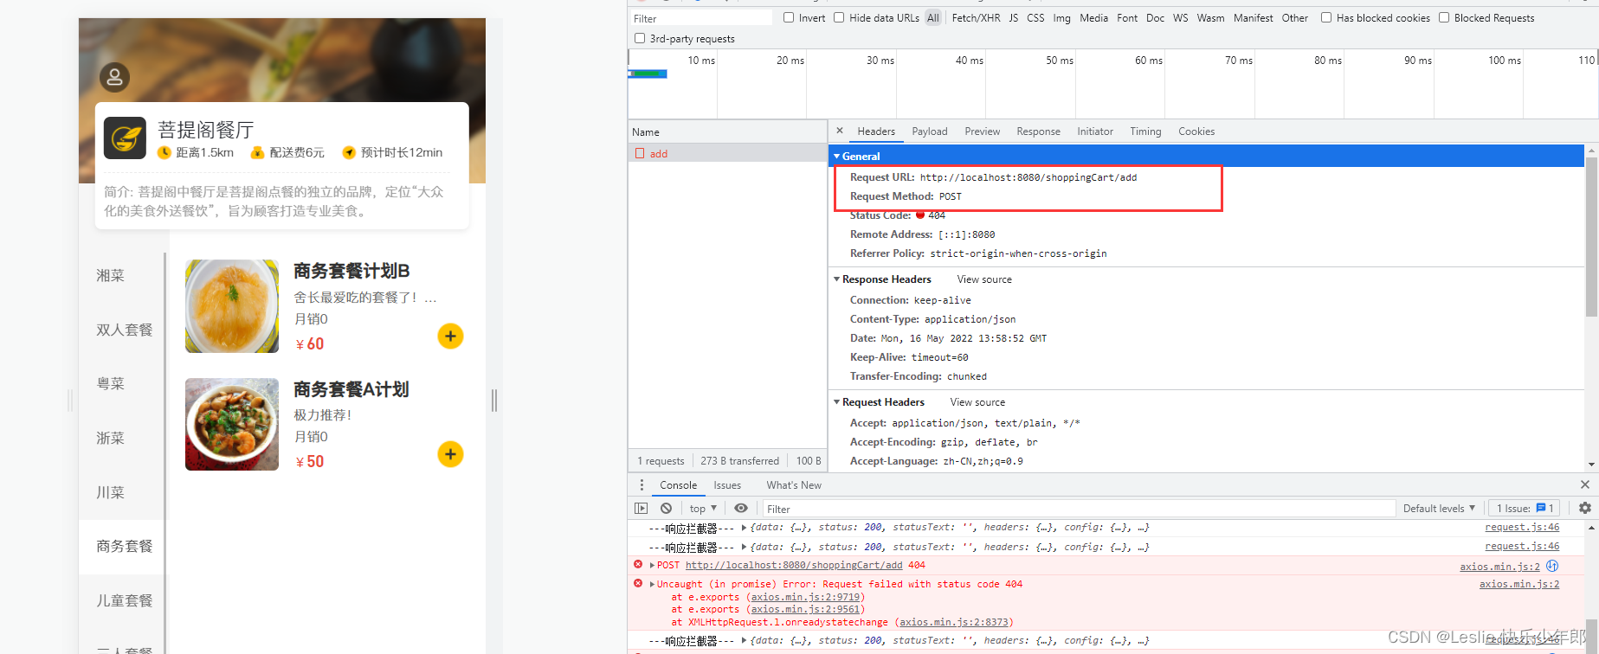Click the estimated time icon

(x=349, y=152)
